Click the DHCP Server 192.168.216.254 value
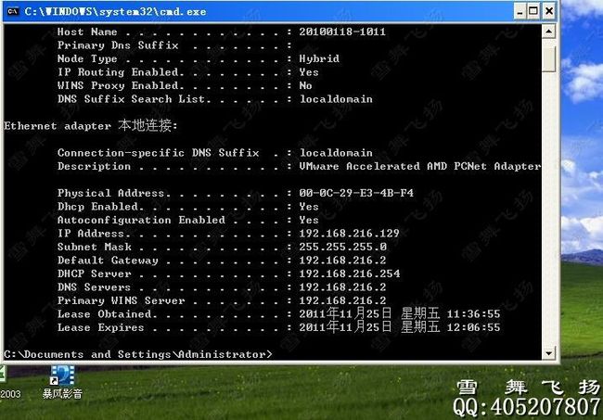Image resolution: width=603 pixels, height=420 pixels. (x=349, y=274)
